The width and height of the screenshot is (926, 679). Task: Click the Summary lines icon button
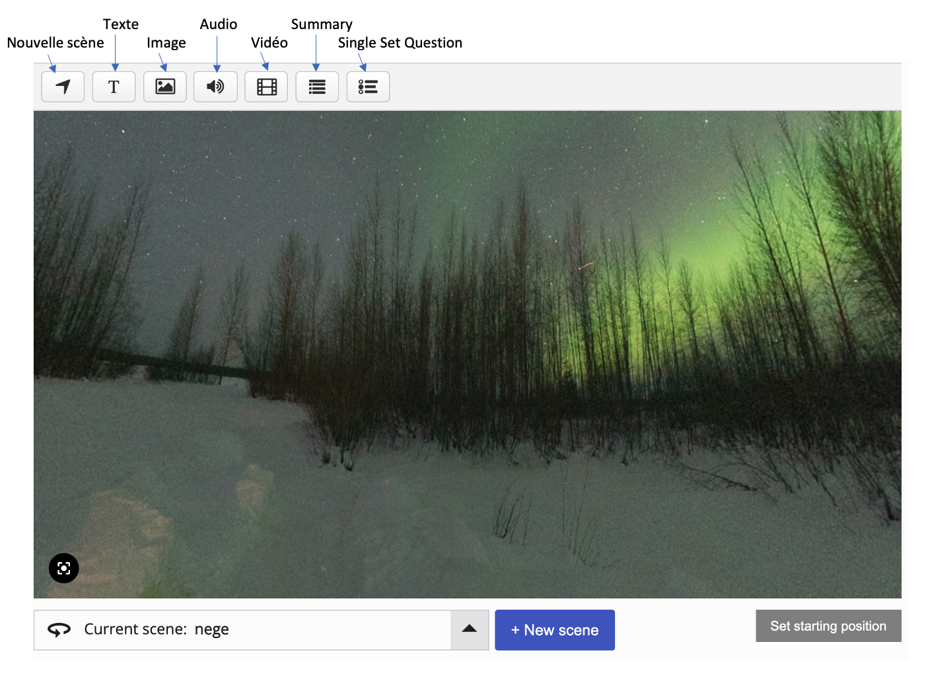[x=317, y=87]
